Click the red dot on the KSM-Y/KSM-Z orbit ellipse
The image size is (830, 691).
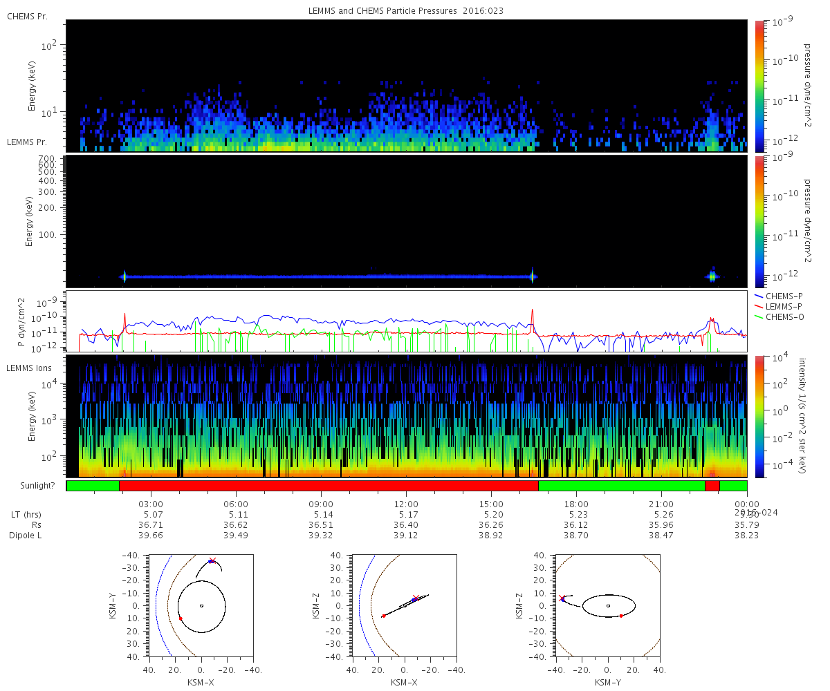pos(621,616)
